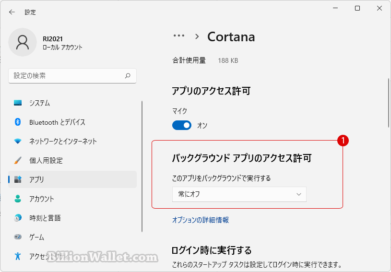
Task: Open アカウント settings
Action: [x=72, y=199]
